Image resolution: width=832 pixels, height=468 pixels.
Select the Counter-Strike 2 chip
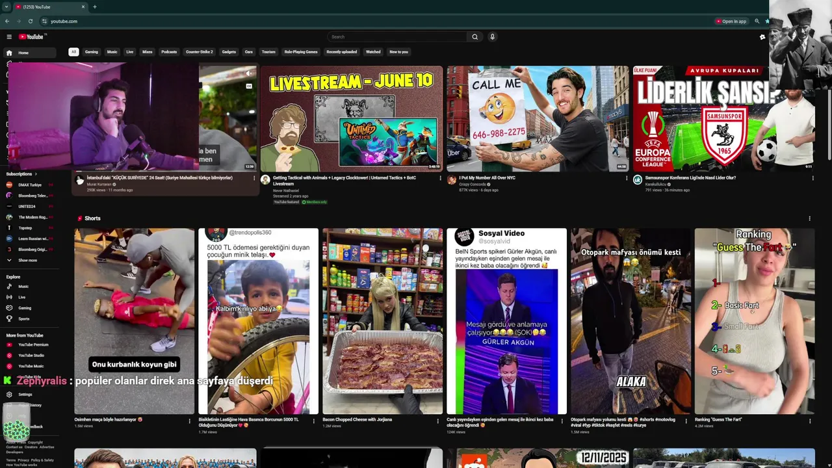(200, 52)
